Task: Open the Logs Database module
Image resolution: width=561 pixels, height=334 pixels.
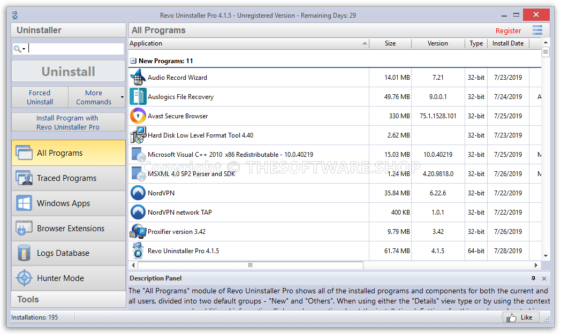Action: pos(69,253)
